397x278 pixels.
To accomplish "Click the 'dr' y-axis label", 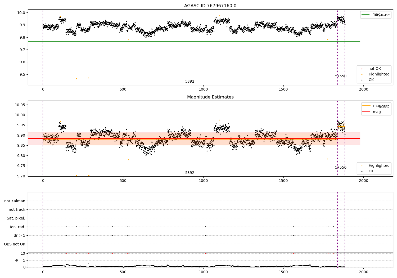I will [17, 260].
